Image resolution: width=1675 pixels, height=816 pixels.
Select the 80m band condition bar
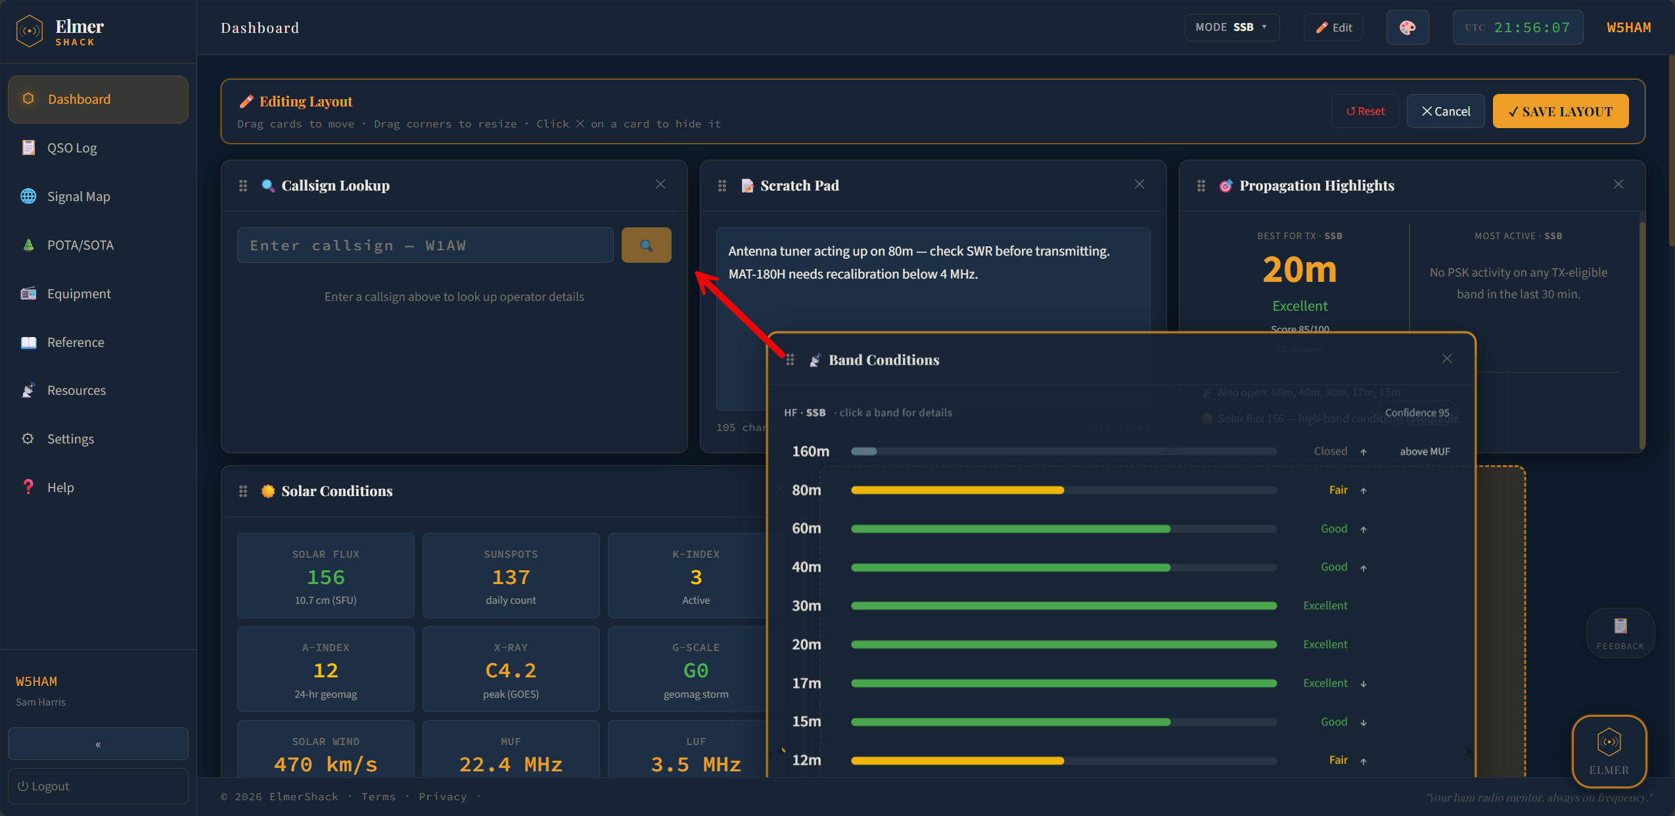coord(1063,490)
